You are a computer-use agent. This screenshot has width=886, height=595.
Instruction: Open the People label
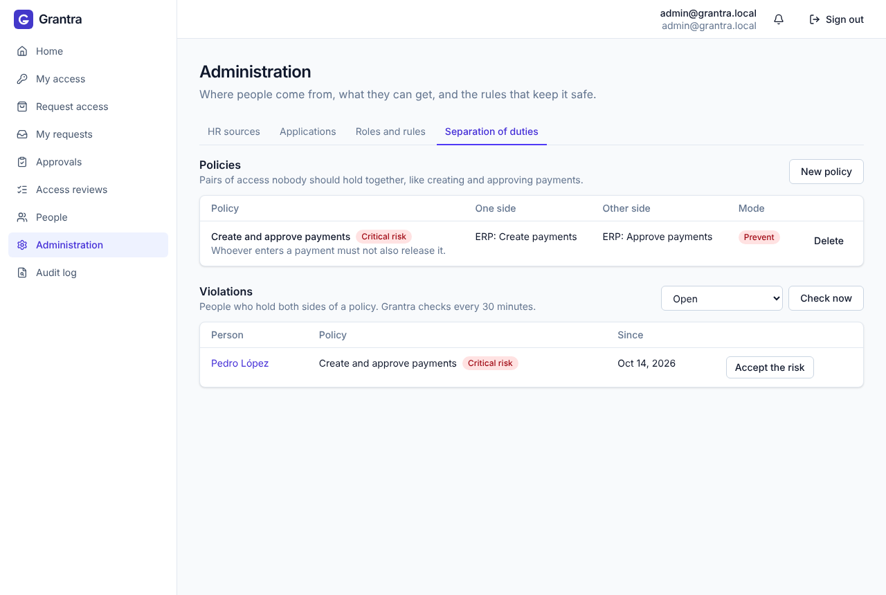pos(52,217)
